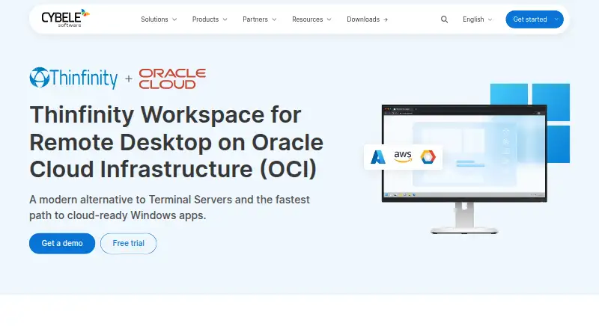The image size is (599, 329).
Task: Open the English language dropdown
Action: click(x=477, y=19)
